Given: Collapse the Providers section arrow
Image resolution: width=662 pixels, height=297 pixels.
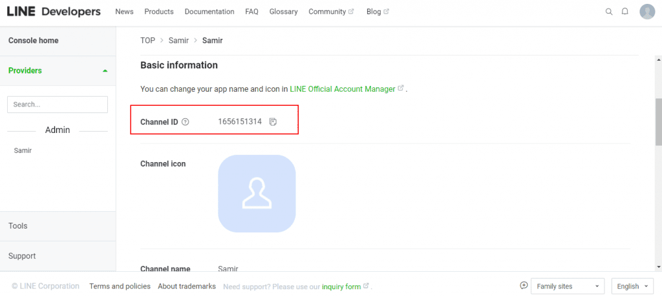Looking at the screenshot, I should click(x=105, y=71).
